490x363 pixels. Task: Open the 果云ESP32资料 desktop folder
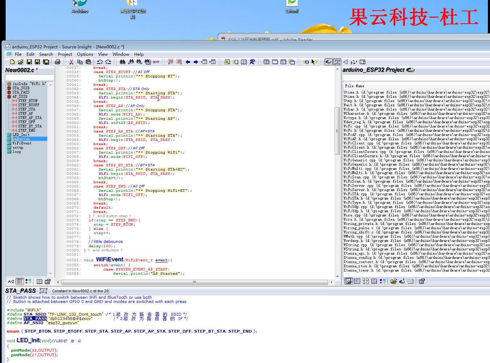coord(133,9)
